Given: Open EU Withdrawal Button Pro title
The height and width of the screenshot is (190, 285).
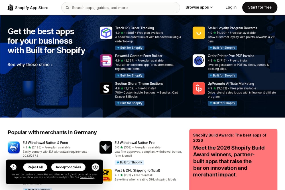Looking at the screenshot, I should [x=135, y=143].
